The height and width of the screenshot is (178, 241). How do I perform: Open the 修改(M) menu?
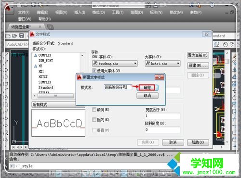176,13
